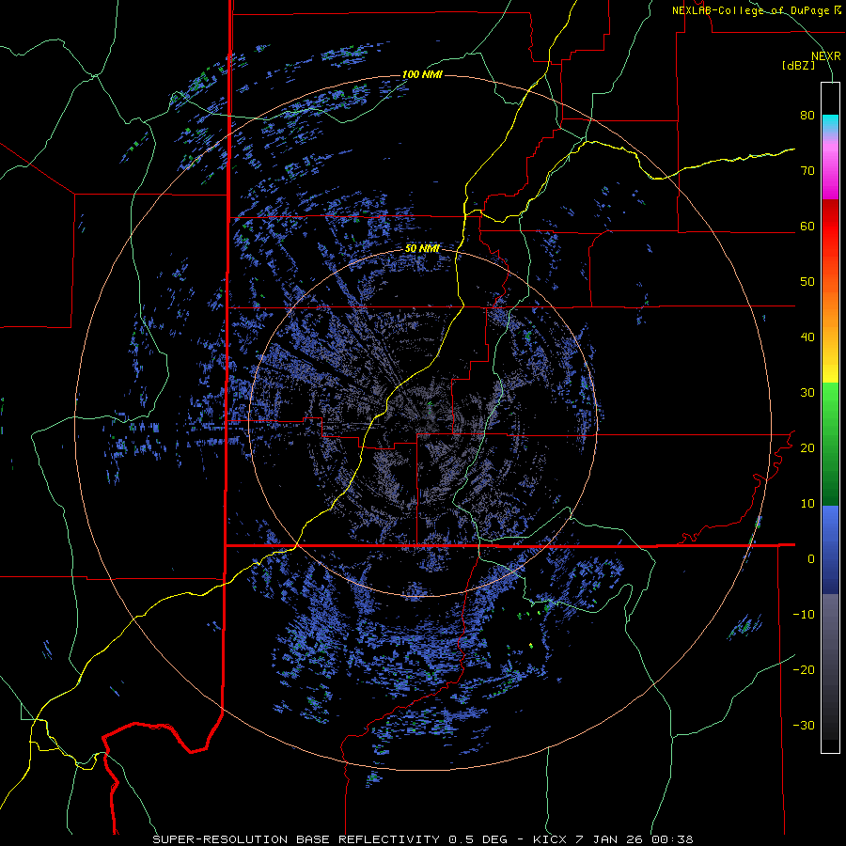Click the 30 dBZ scale value
This screenshot has height=846, width=846.
pyautogui.click(x=807, y=393)
